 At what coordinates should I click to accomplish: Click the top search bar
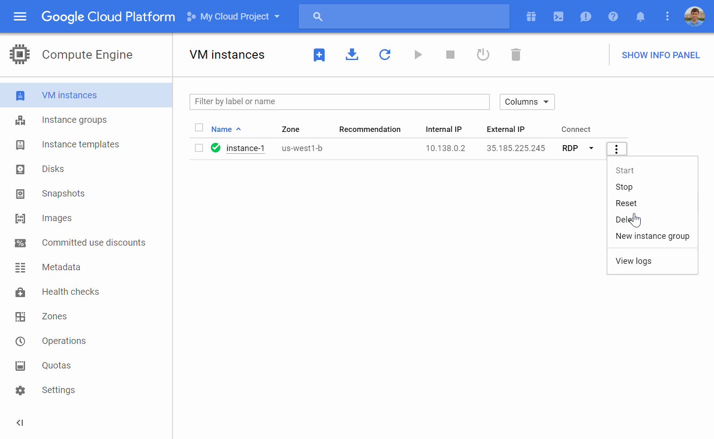tap(404, 17)
